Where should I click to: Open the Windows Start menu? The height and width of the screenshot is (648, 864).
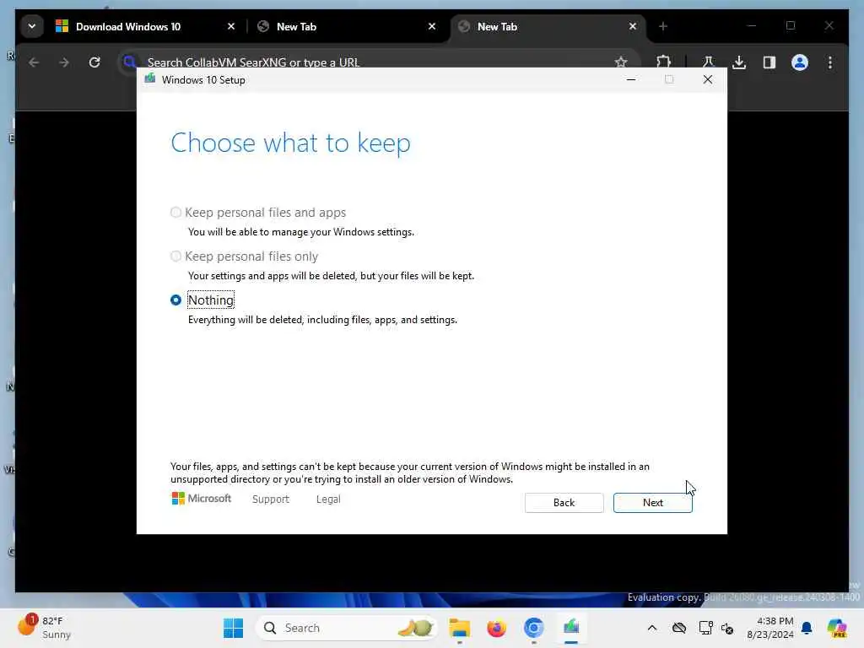point(233,628)
